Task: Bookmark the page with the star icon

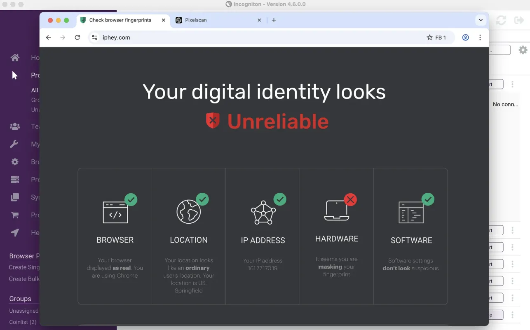Action: pos(429,37)
